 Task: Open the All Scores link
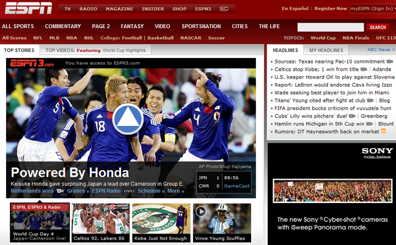pos(15,38)
